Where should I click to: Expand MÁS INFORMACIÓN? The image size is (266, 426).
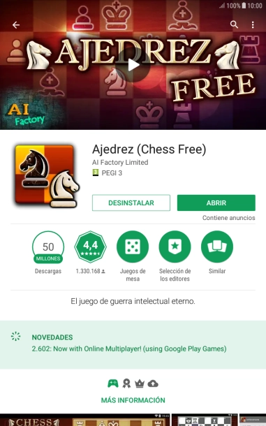click(x=133, y=400)
